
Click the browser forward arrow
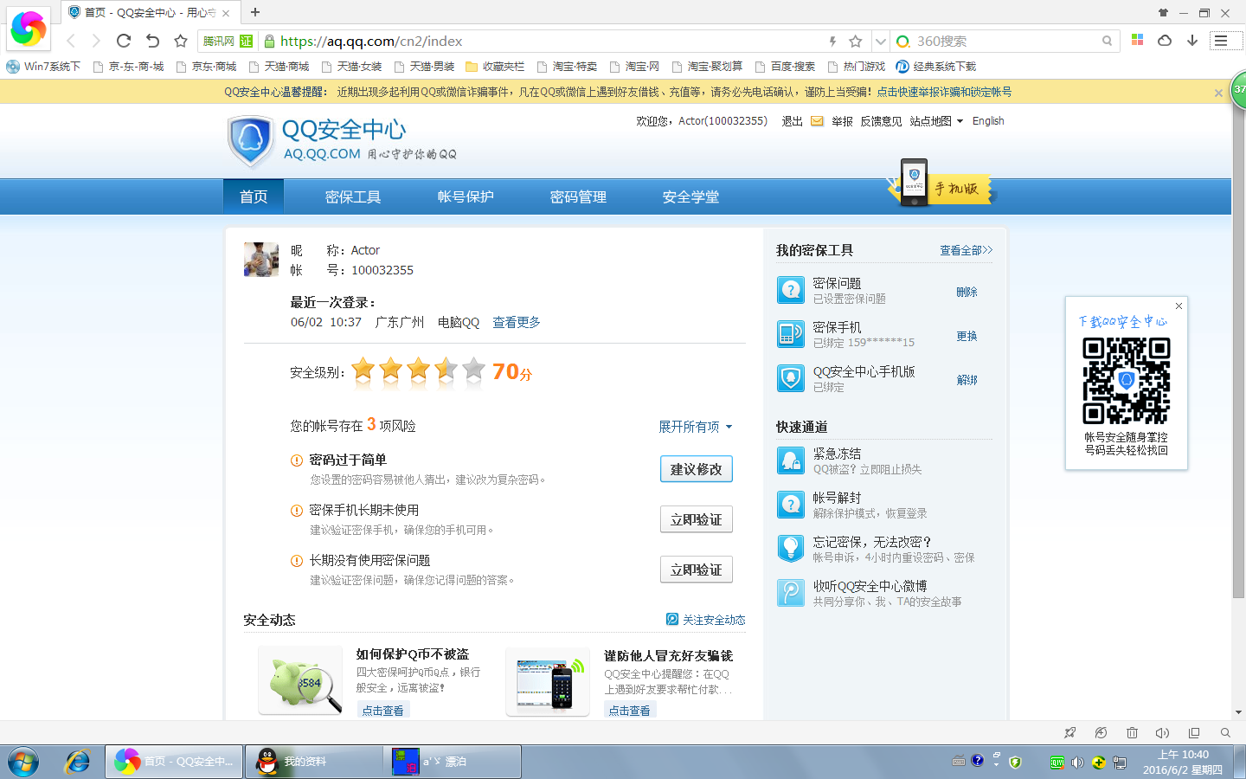(x=96, y=41)
